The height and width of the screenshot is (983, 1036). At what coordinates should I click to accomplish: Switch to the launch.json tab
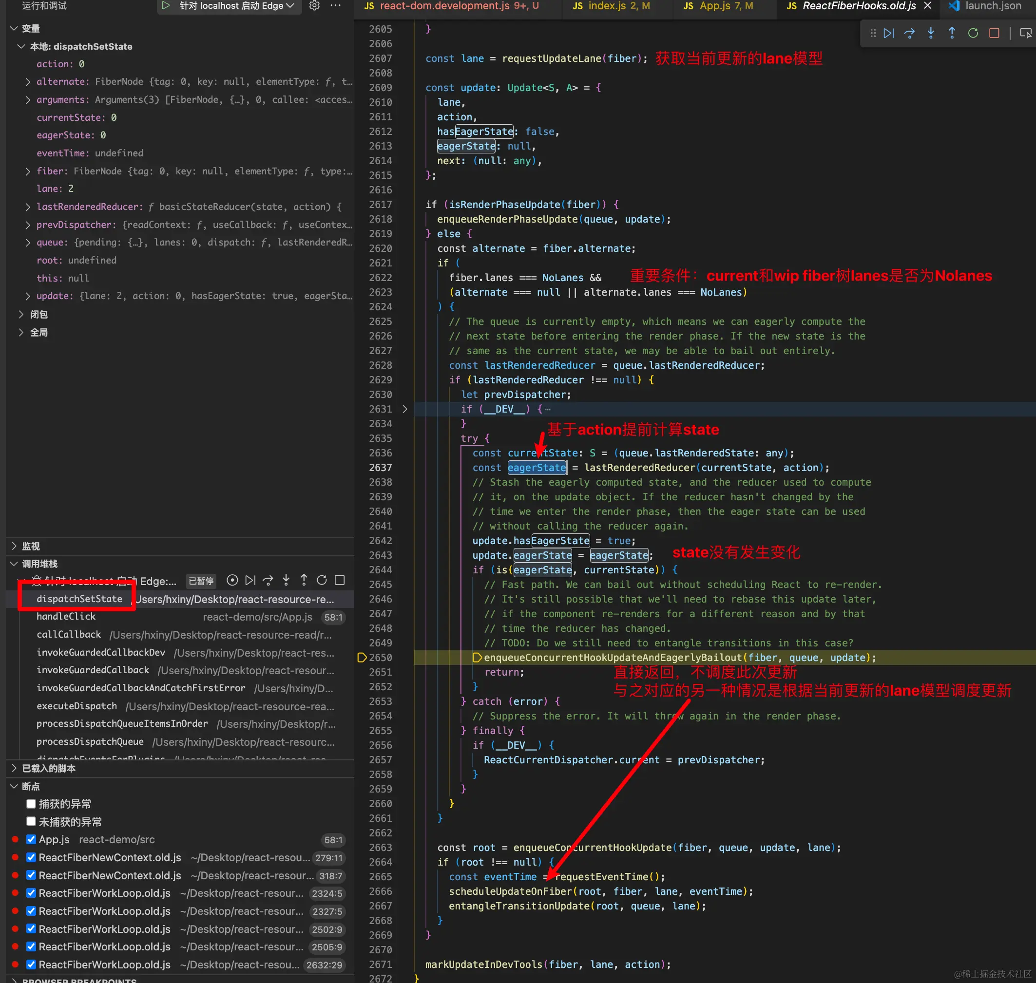coord(986,6)
